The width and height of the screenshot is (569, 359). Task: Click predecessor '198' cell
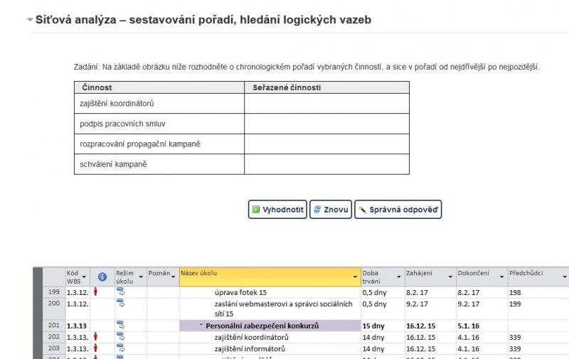[x=515, y=292]
